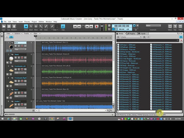The image size is (184, 138).
Task: Mute the Overheads Right track
Action: click(x=16, y=81)
